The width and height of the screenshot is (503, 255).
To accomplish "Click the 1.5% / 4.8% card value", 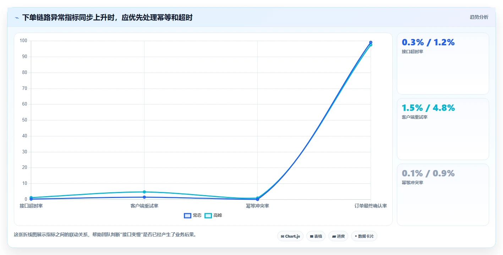I will click(x=428, y=108).
